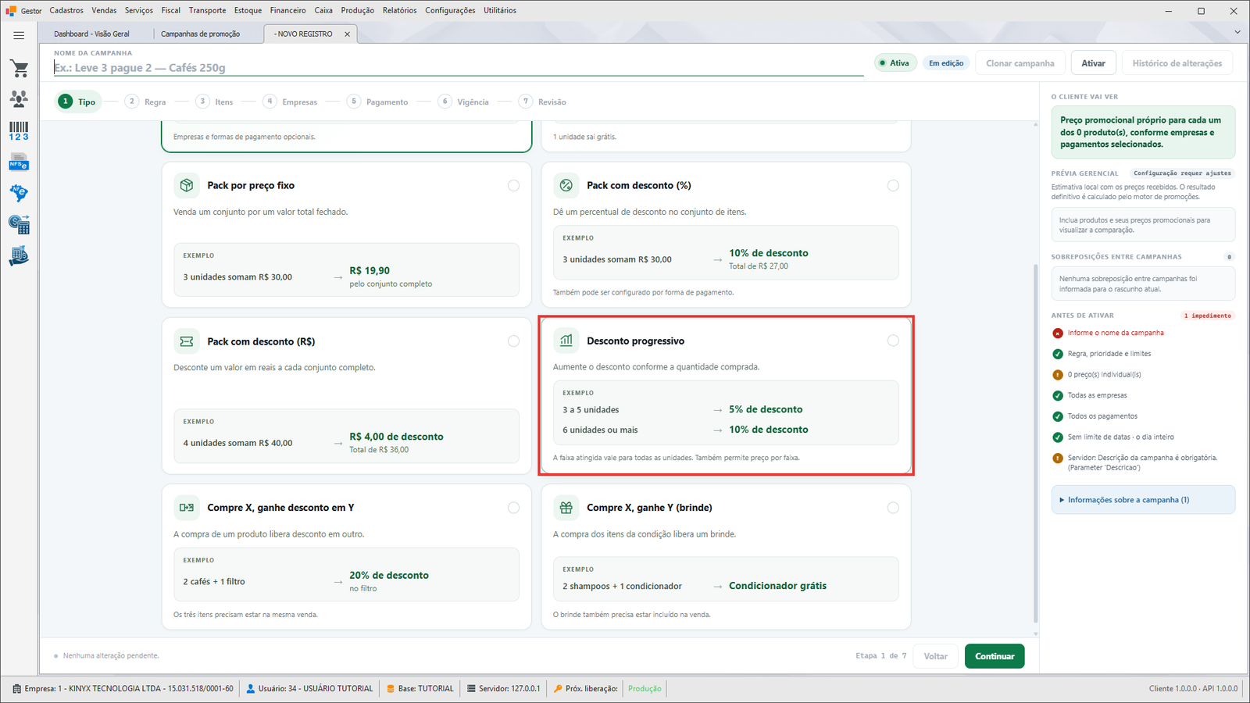
Task: Select Pack com desconto (%) radio button
Action: (893, 185)
